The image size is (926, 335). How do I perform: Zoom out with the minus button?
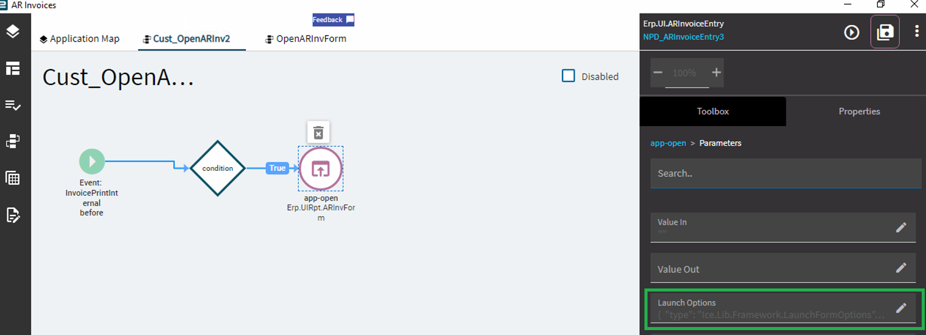658,72
